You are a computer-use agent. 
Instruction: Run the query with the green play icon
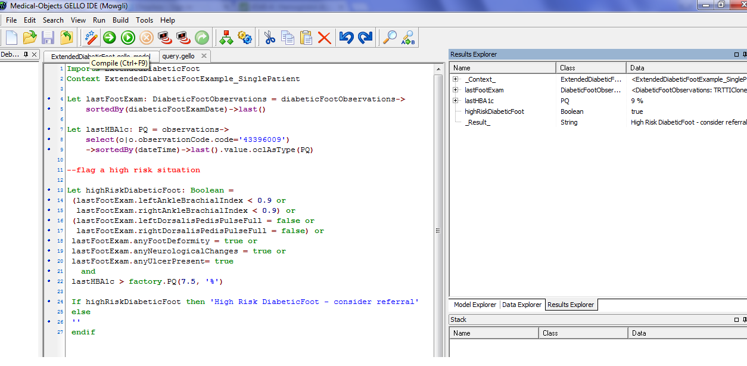pos(128,38)
